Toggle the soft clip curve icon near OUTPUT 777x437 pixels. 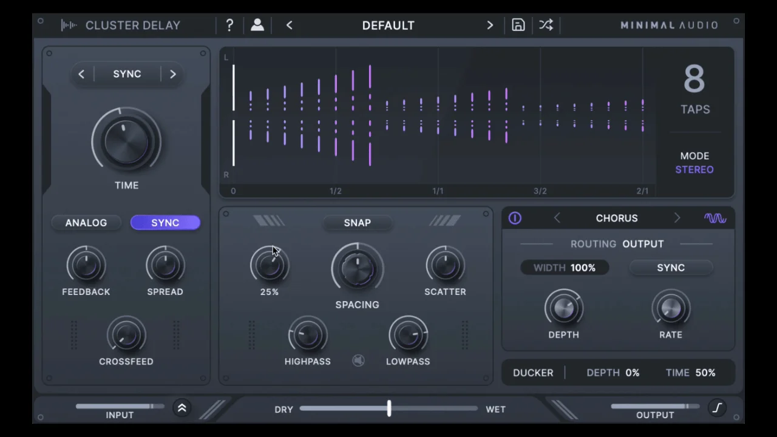(717, 408)
